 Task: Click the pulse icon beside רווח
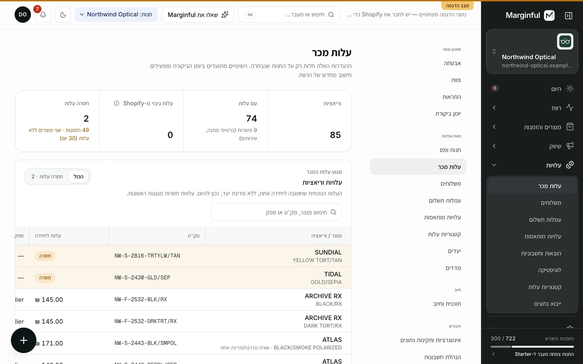tap(570, 108)
